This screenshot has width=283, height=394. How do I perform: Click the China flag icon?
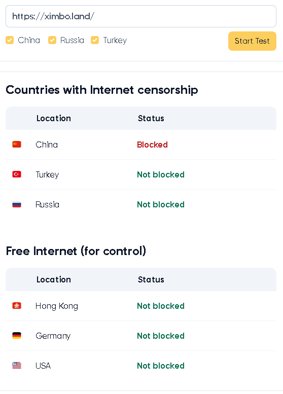coord(17,145)
